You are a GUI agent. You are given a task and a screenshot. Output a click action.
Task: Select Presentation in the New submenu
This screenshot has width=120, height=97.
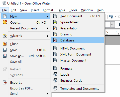pos(77,28)
